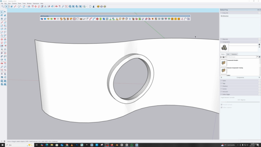This screenshot has height=147, width=261.
Task: Click the last icon in JHS Powerbar
Action: (x=188, y=19)
